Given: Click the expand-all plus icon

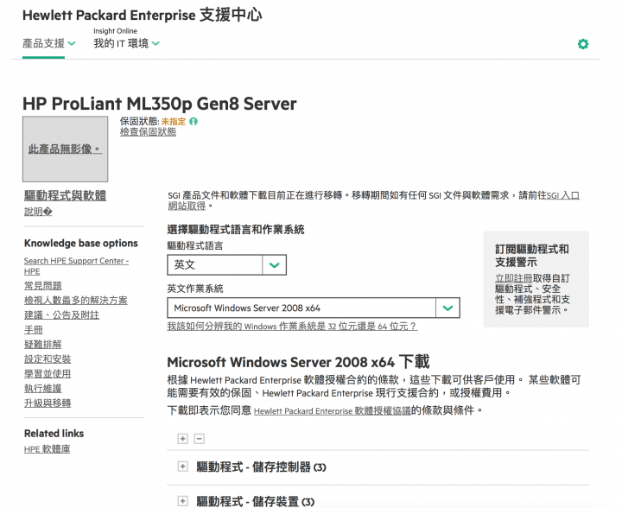Looking at the screenshot, I should pyautogui.click(x=182, y=439).
